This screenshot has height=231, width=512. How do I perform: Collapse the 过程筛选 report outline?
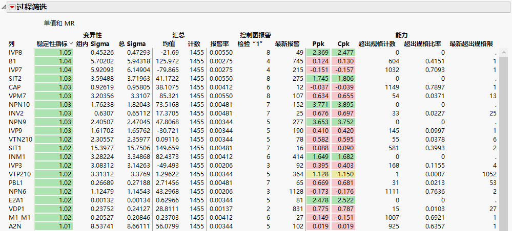5,7
